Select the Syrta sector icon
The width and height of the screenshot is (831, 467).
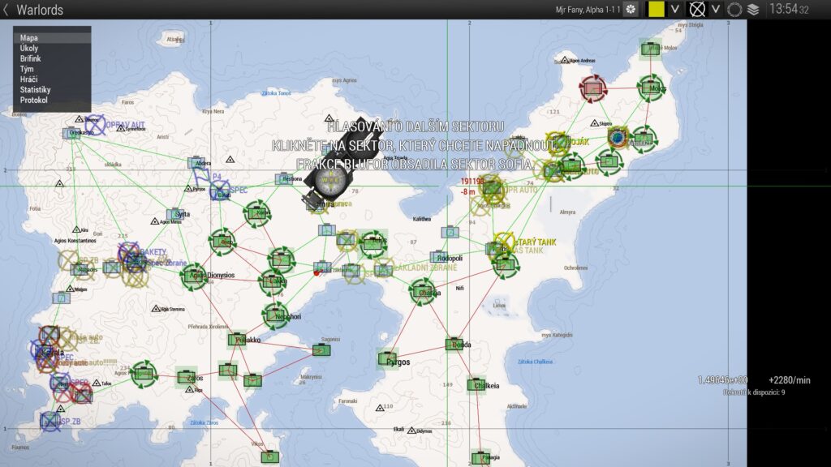tap(174, 214)
